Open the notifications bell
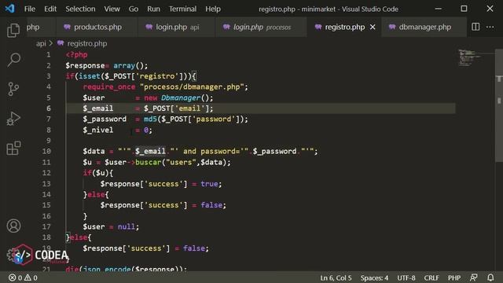This screenshot has width=503, height=283. 490,277
